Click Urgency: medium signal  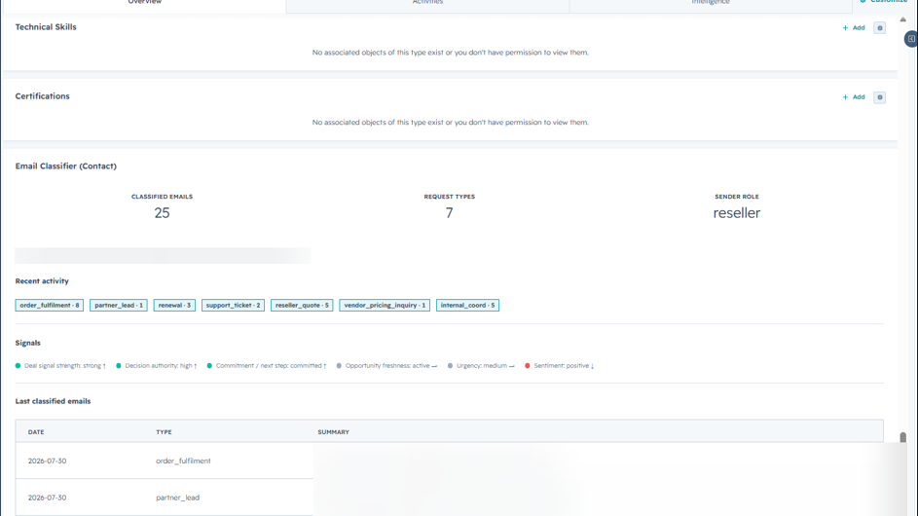click(481, 366)
